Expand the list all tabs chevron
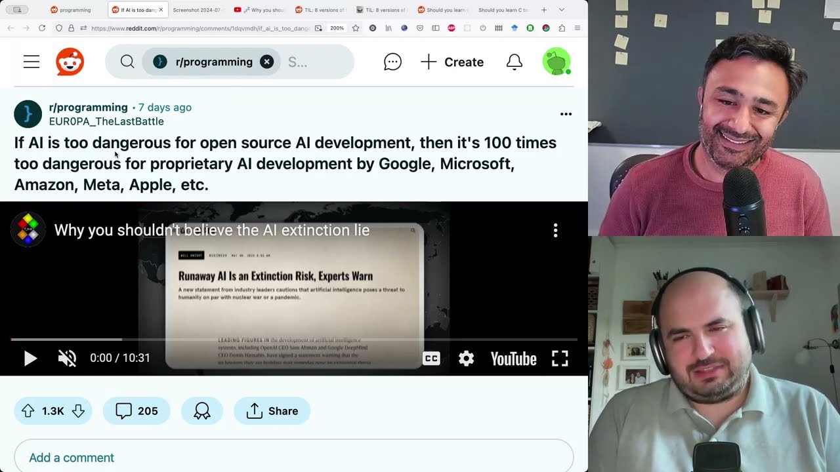The height and width of the screenshot is (472, 840). pyautogui.click(x=562, y=10)
